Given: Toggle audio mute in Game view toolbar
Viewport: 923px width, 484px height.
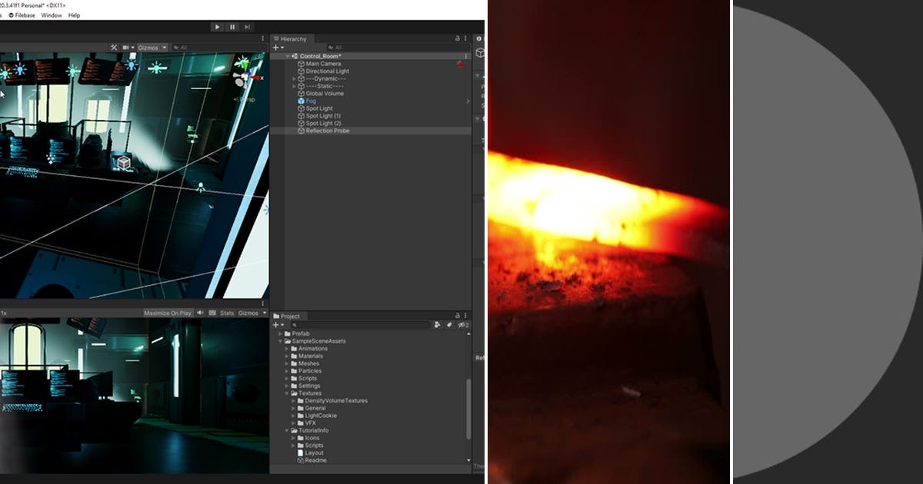Looking at the screenshot, I should (200, 313).
